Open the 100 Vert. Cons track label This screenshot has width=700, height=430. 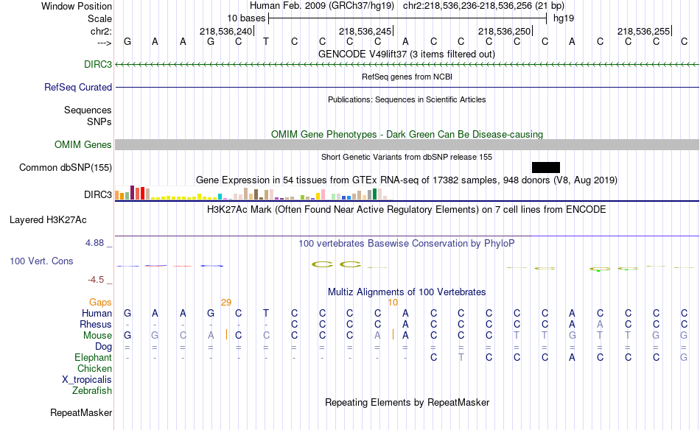point(41,261)
